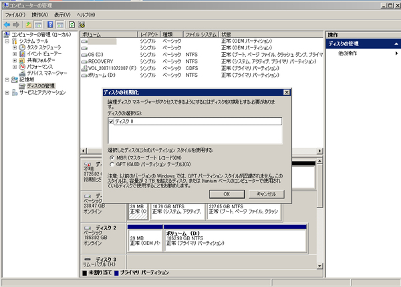Click the ボリューム (D:) drive icon in list
Viewport: 401px width, 287px height.
[x=84, y=75]
